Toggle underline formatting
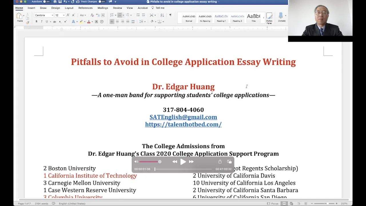 pos(47,21)
